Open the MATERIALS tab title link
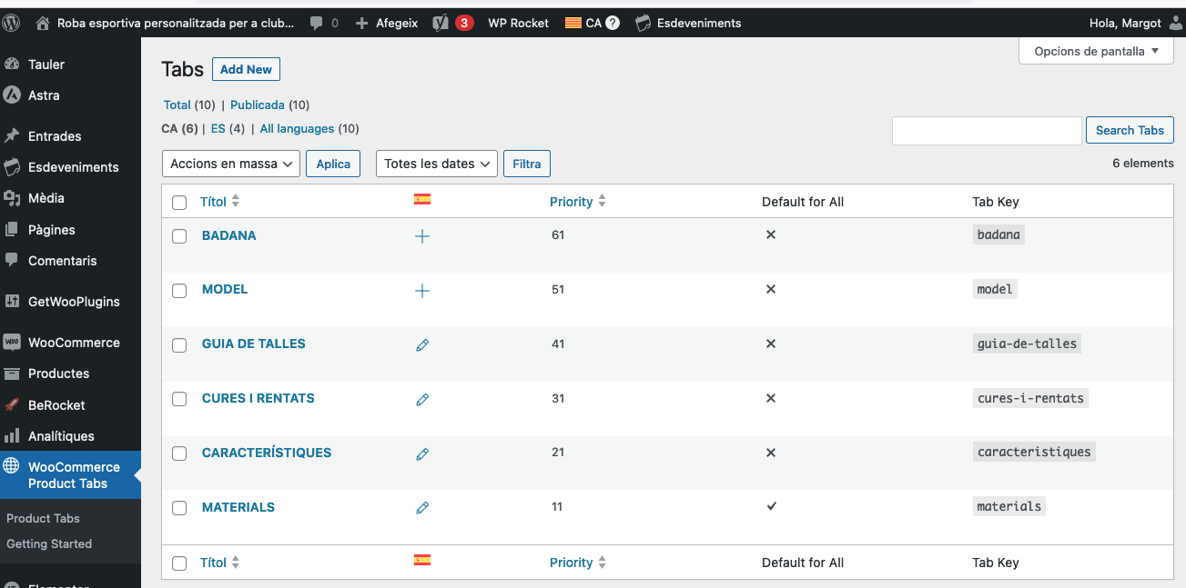This screenshot has width=1186, height=588. tap(238, 507)
